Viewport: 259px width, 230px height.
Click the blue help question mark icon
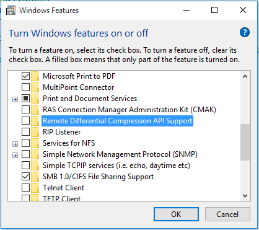click(245, 32)
